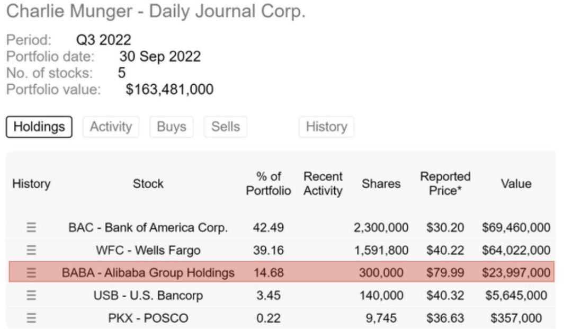Screen dimensions: 572x329
Task: Open the Sells tab
Action: coord(225,127)
